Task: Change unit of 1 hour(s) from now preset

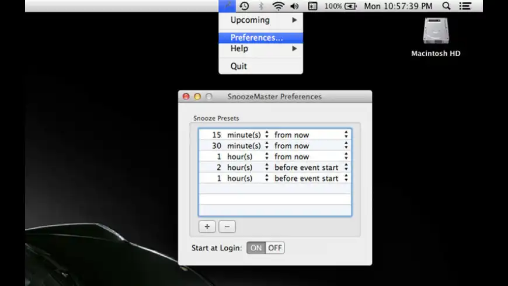Action: (x=248, y=156)
